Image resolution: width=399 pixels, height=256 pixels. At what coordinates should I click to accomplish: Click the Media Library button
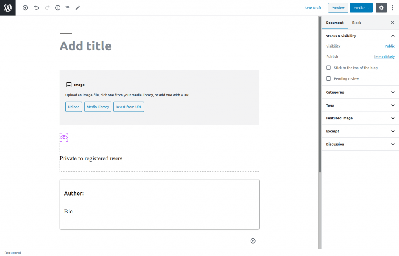click(x=98, y=107)
